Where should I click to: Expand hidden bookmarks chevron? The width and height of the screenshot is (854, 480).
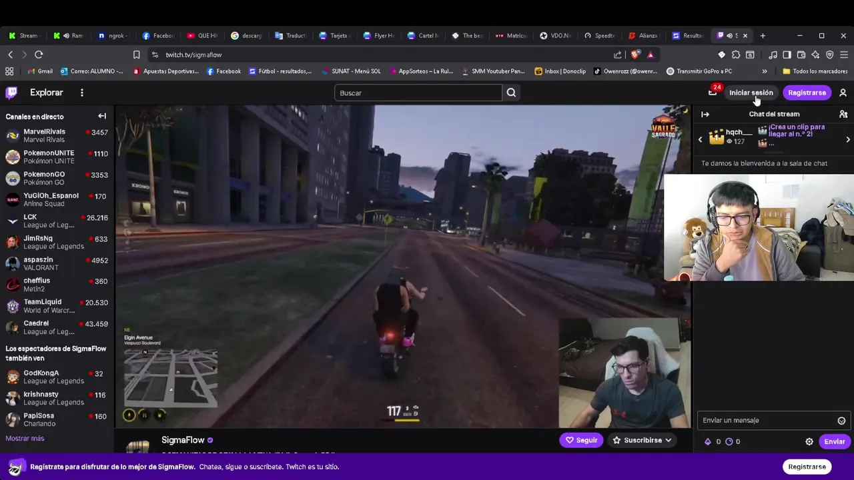tap(765, 71)
